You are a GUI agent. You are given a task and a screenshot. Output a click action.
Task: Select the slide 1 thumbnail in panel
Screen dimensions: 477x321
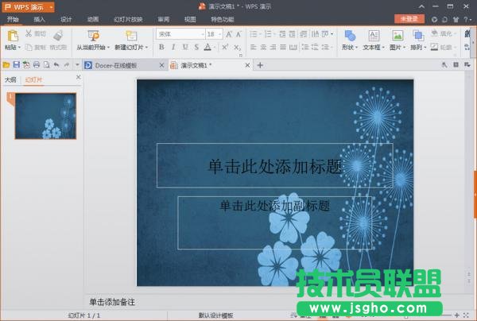tap(45, 116)
